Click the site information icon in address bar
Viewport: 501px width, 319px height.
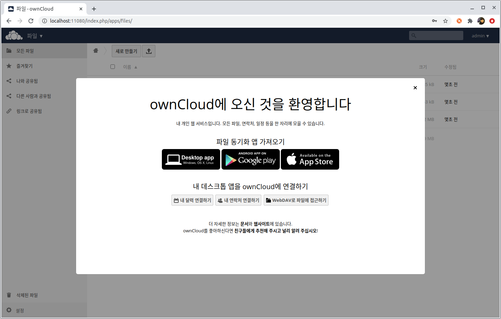pyautogui.click(x=44, y=21)
